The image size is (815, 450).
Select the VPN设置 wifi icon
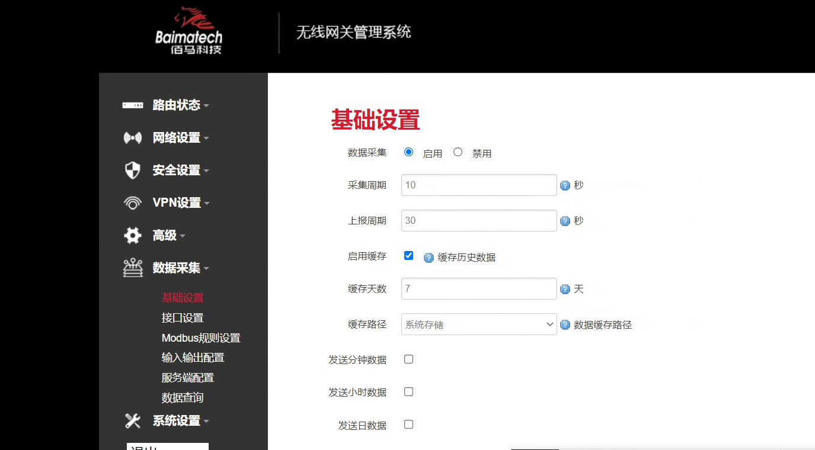(x=132, y=202)
